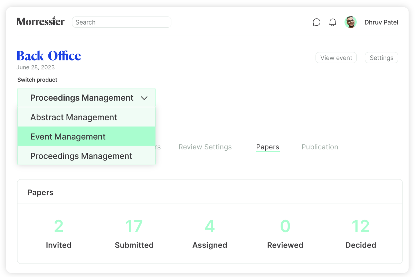Select the 2 Invited papers stat
Screen dimensions: 415x277
pyautogui.click(x=59, y=233)
